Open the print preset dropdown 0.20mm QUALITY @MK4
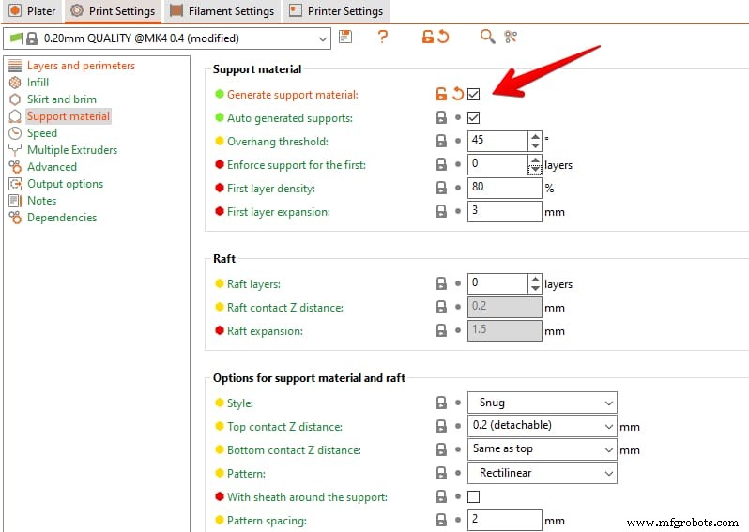Viewport: 749px width, 532px height. click(x=167, y=38)
